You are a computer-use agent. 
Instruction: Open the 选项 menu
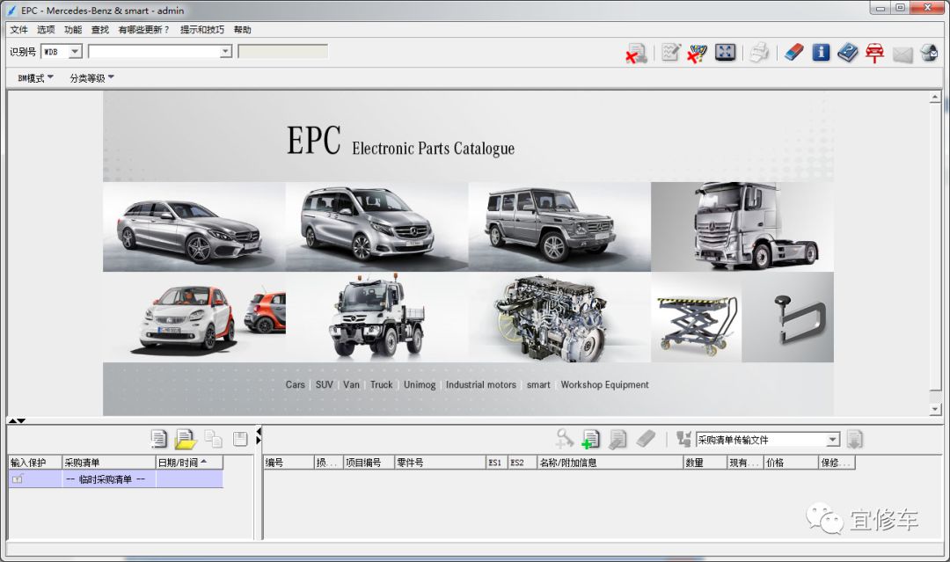click(46, 30)
